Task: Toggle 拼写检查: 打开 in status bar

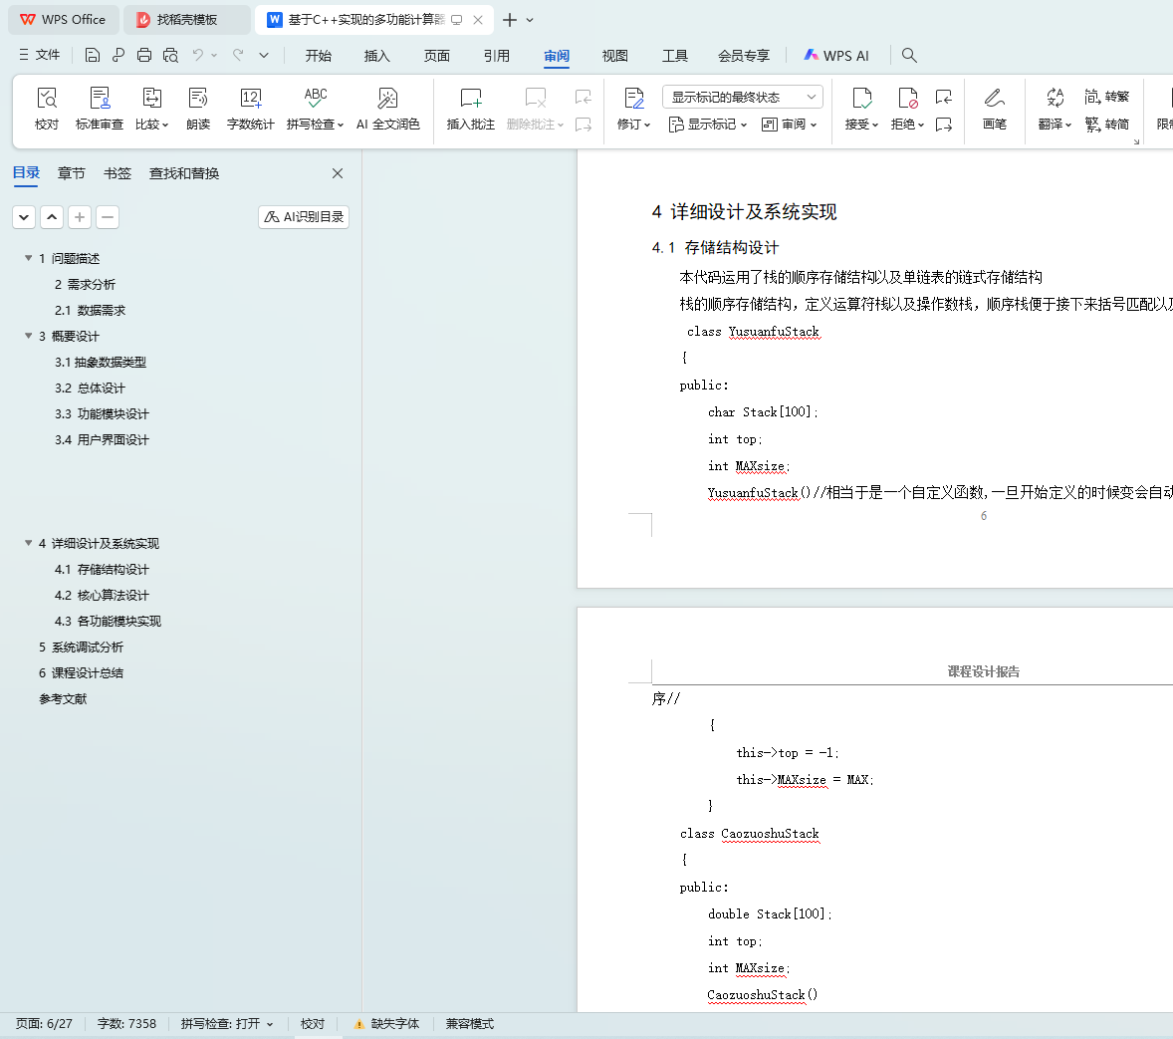Action: [x=227, y=1024]
